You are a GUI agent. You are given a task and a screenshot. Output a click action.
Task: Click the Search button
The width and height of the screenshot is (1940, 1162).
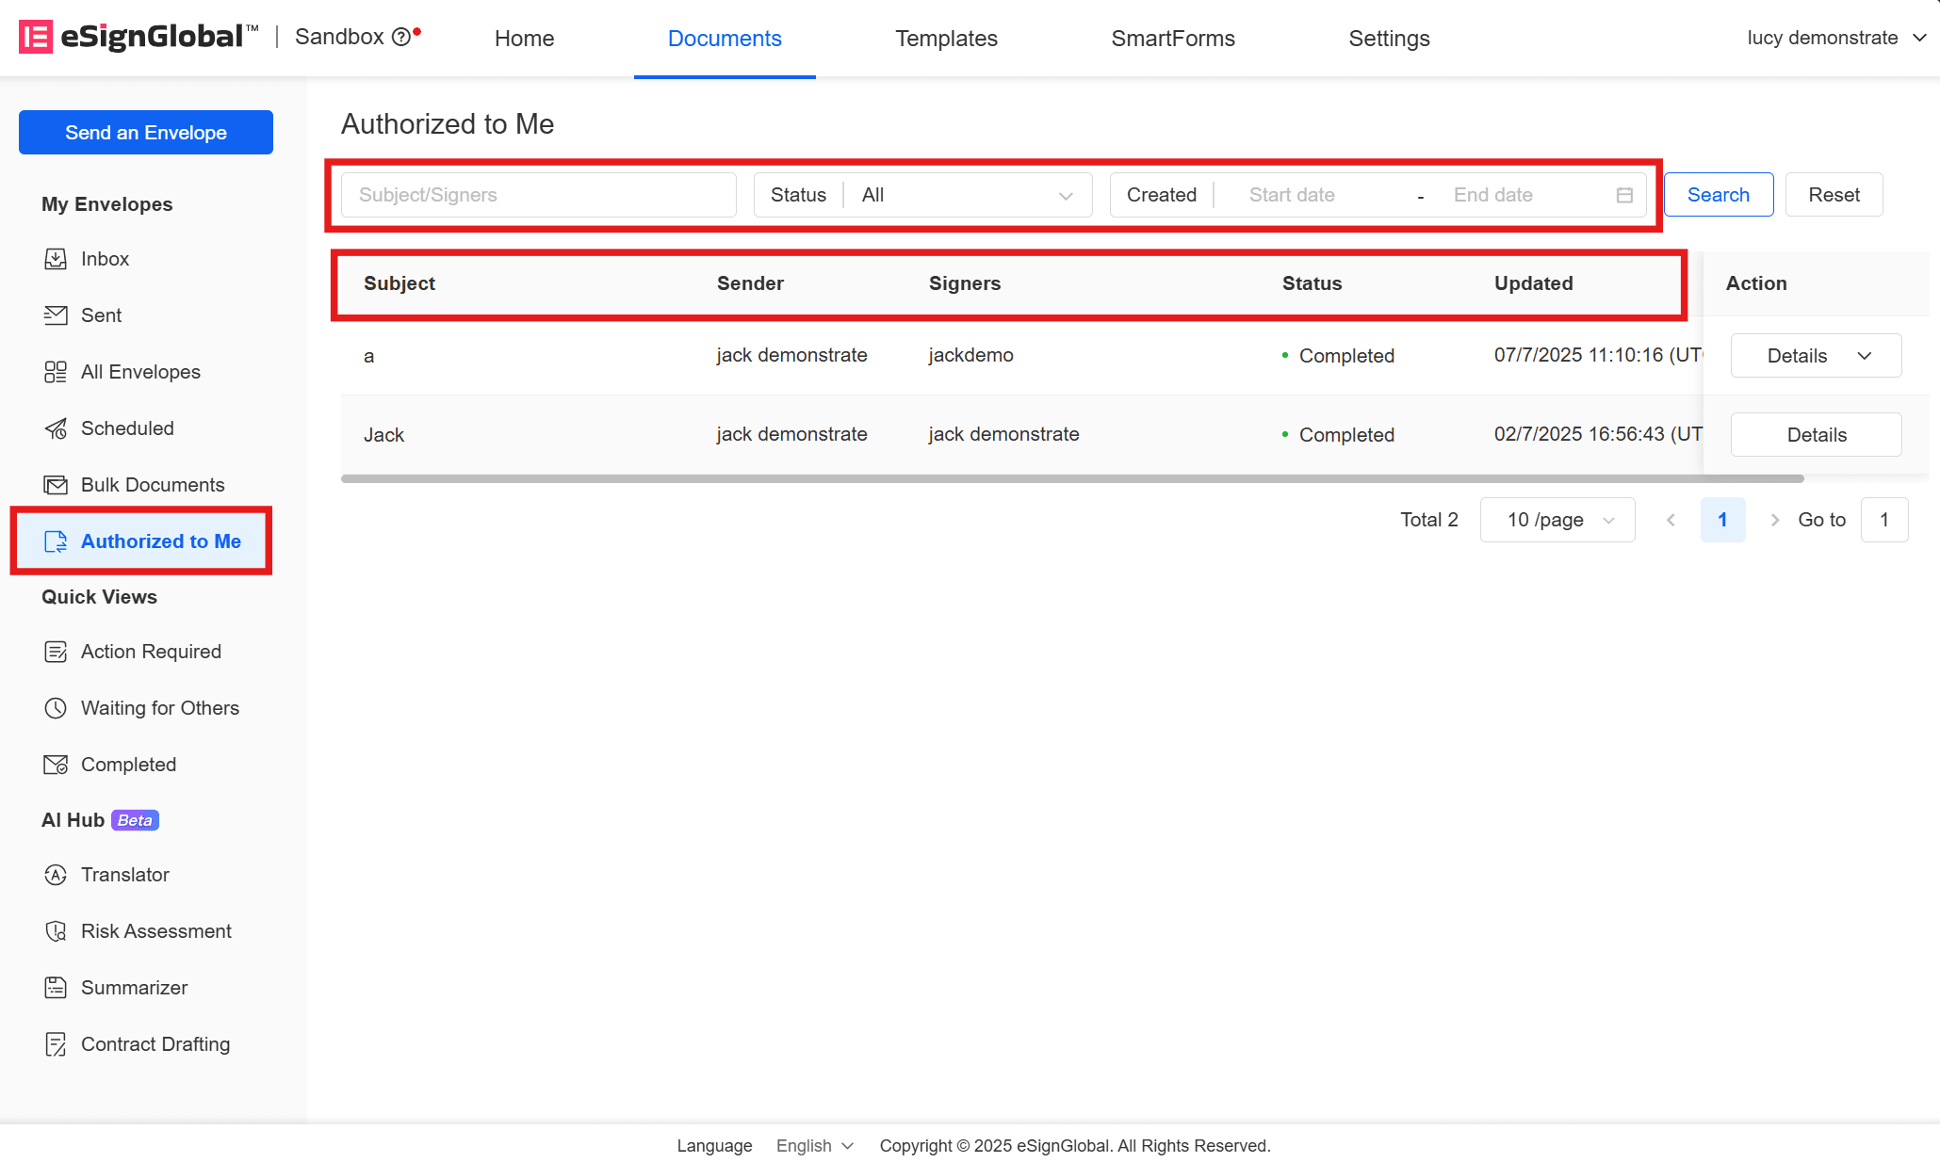1718,195
